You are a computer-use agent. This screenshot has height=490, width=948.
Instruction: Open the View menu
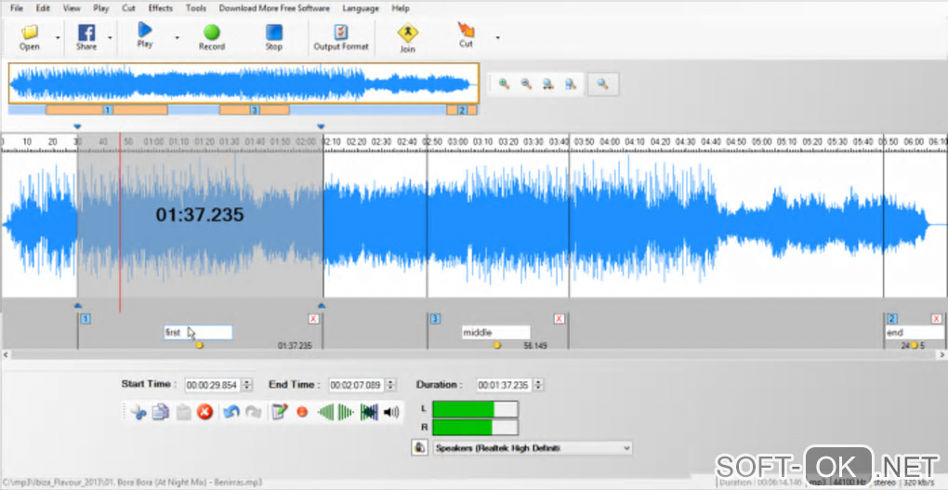72,8
